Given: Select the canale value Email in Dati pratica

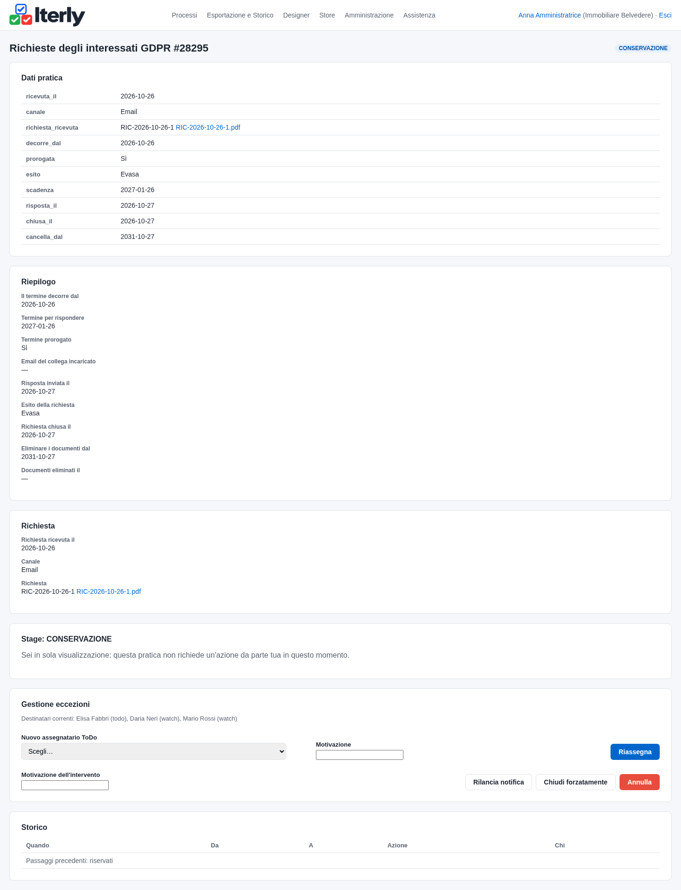Looking at the screenshot, I should pyautogui.click(x=129, y=112).
